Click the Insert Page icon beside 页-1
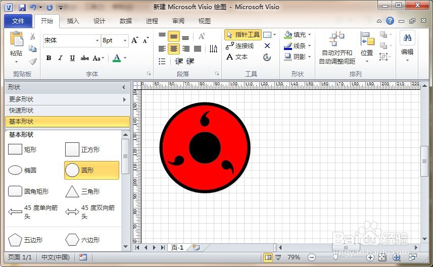Viewport: 433px width, 267px height. [x=196, y=247]
